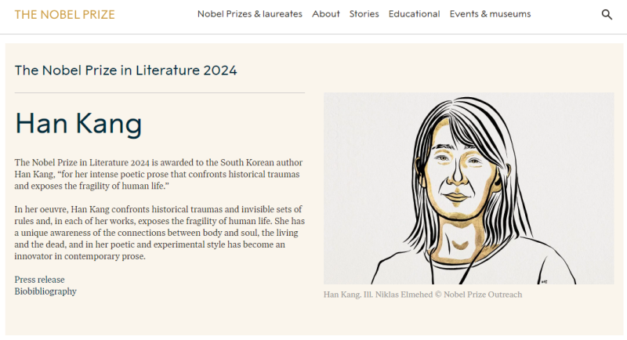This screenshot has width=627, height=340.
Task: Open the Biobibliography link
Action: 45,291
